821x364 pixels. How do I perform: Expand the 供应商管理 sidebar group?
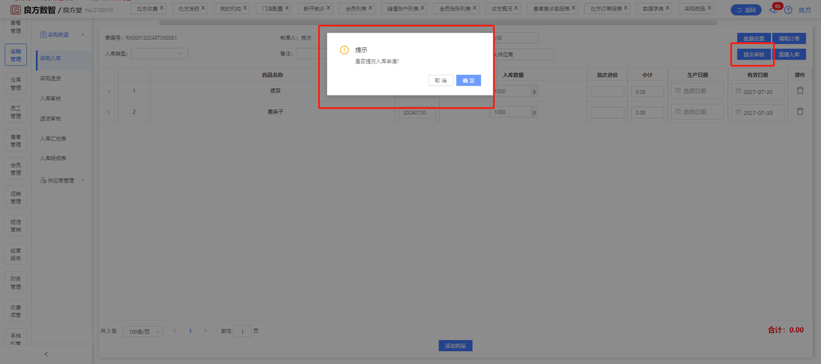pyautogui.click(x=83, y=180)
